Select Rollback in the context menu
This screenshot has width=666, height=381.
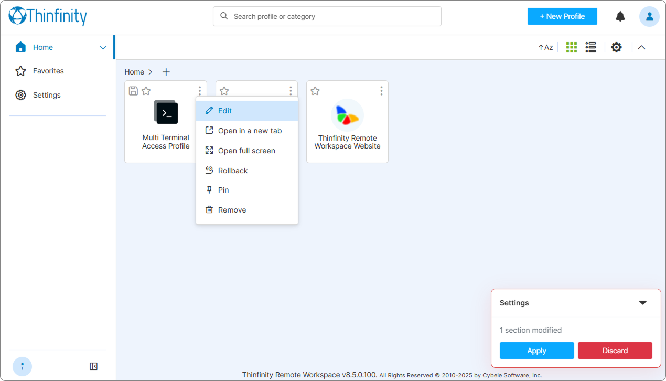(x=247, y=171)
